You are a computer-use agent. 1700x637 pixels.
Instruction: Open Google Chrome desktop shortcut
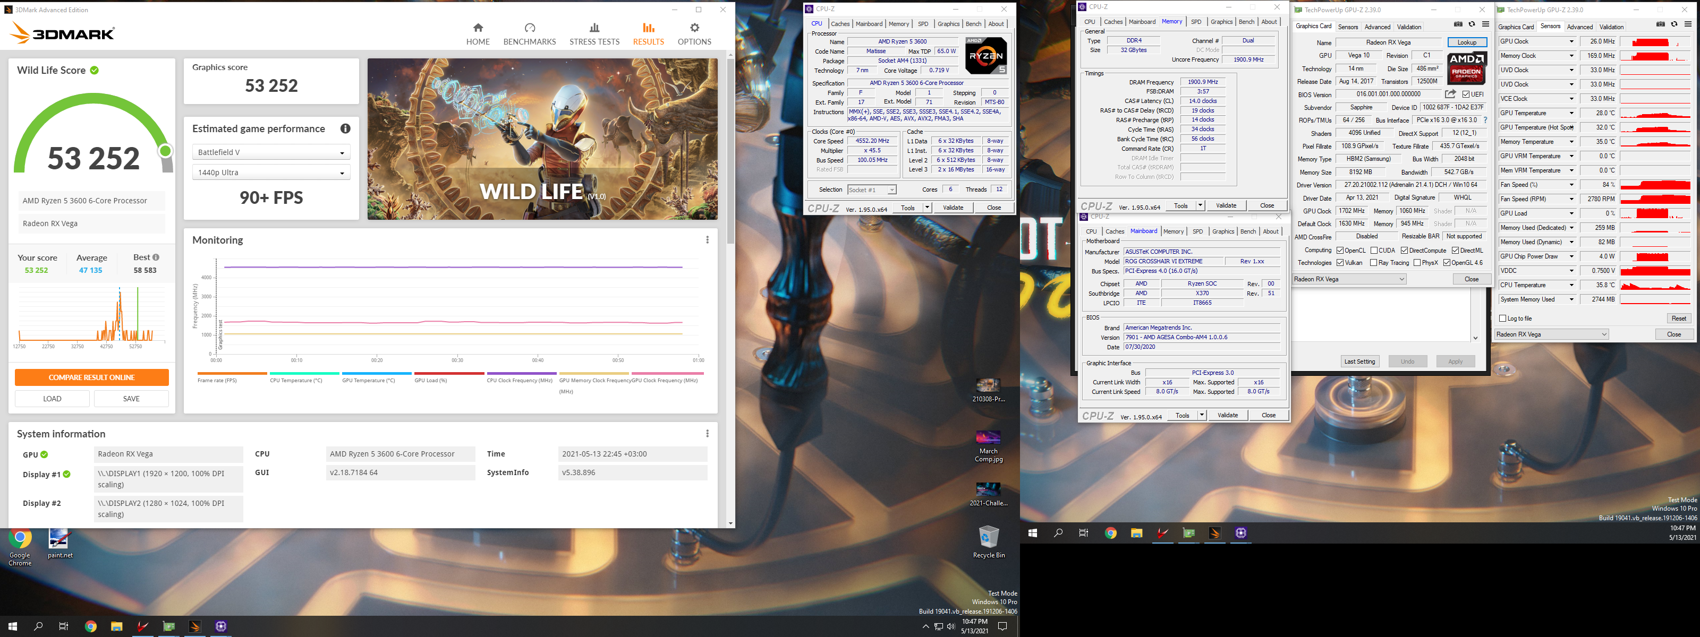20,547
